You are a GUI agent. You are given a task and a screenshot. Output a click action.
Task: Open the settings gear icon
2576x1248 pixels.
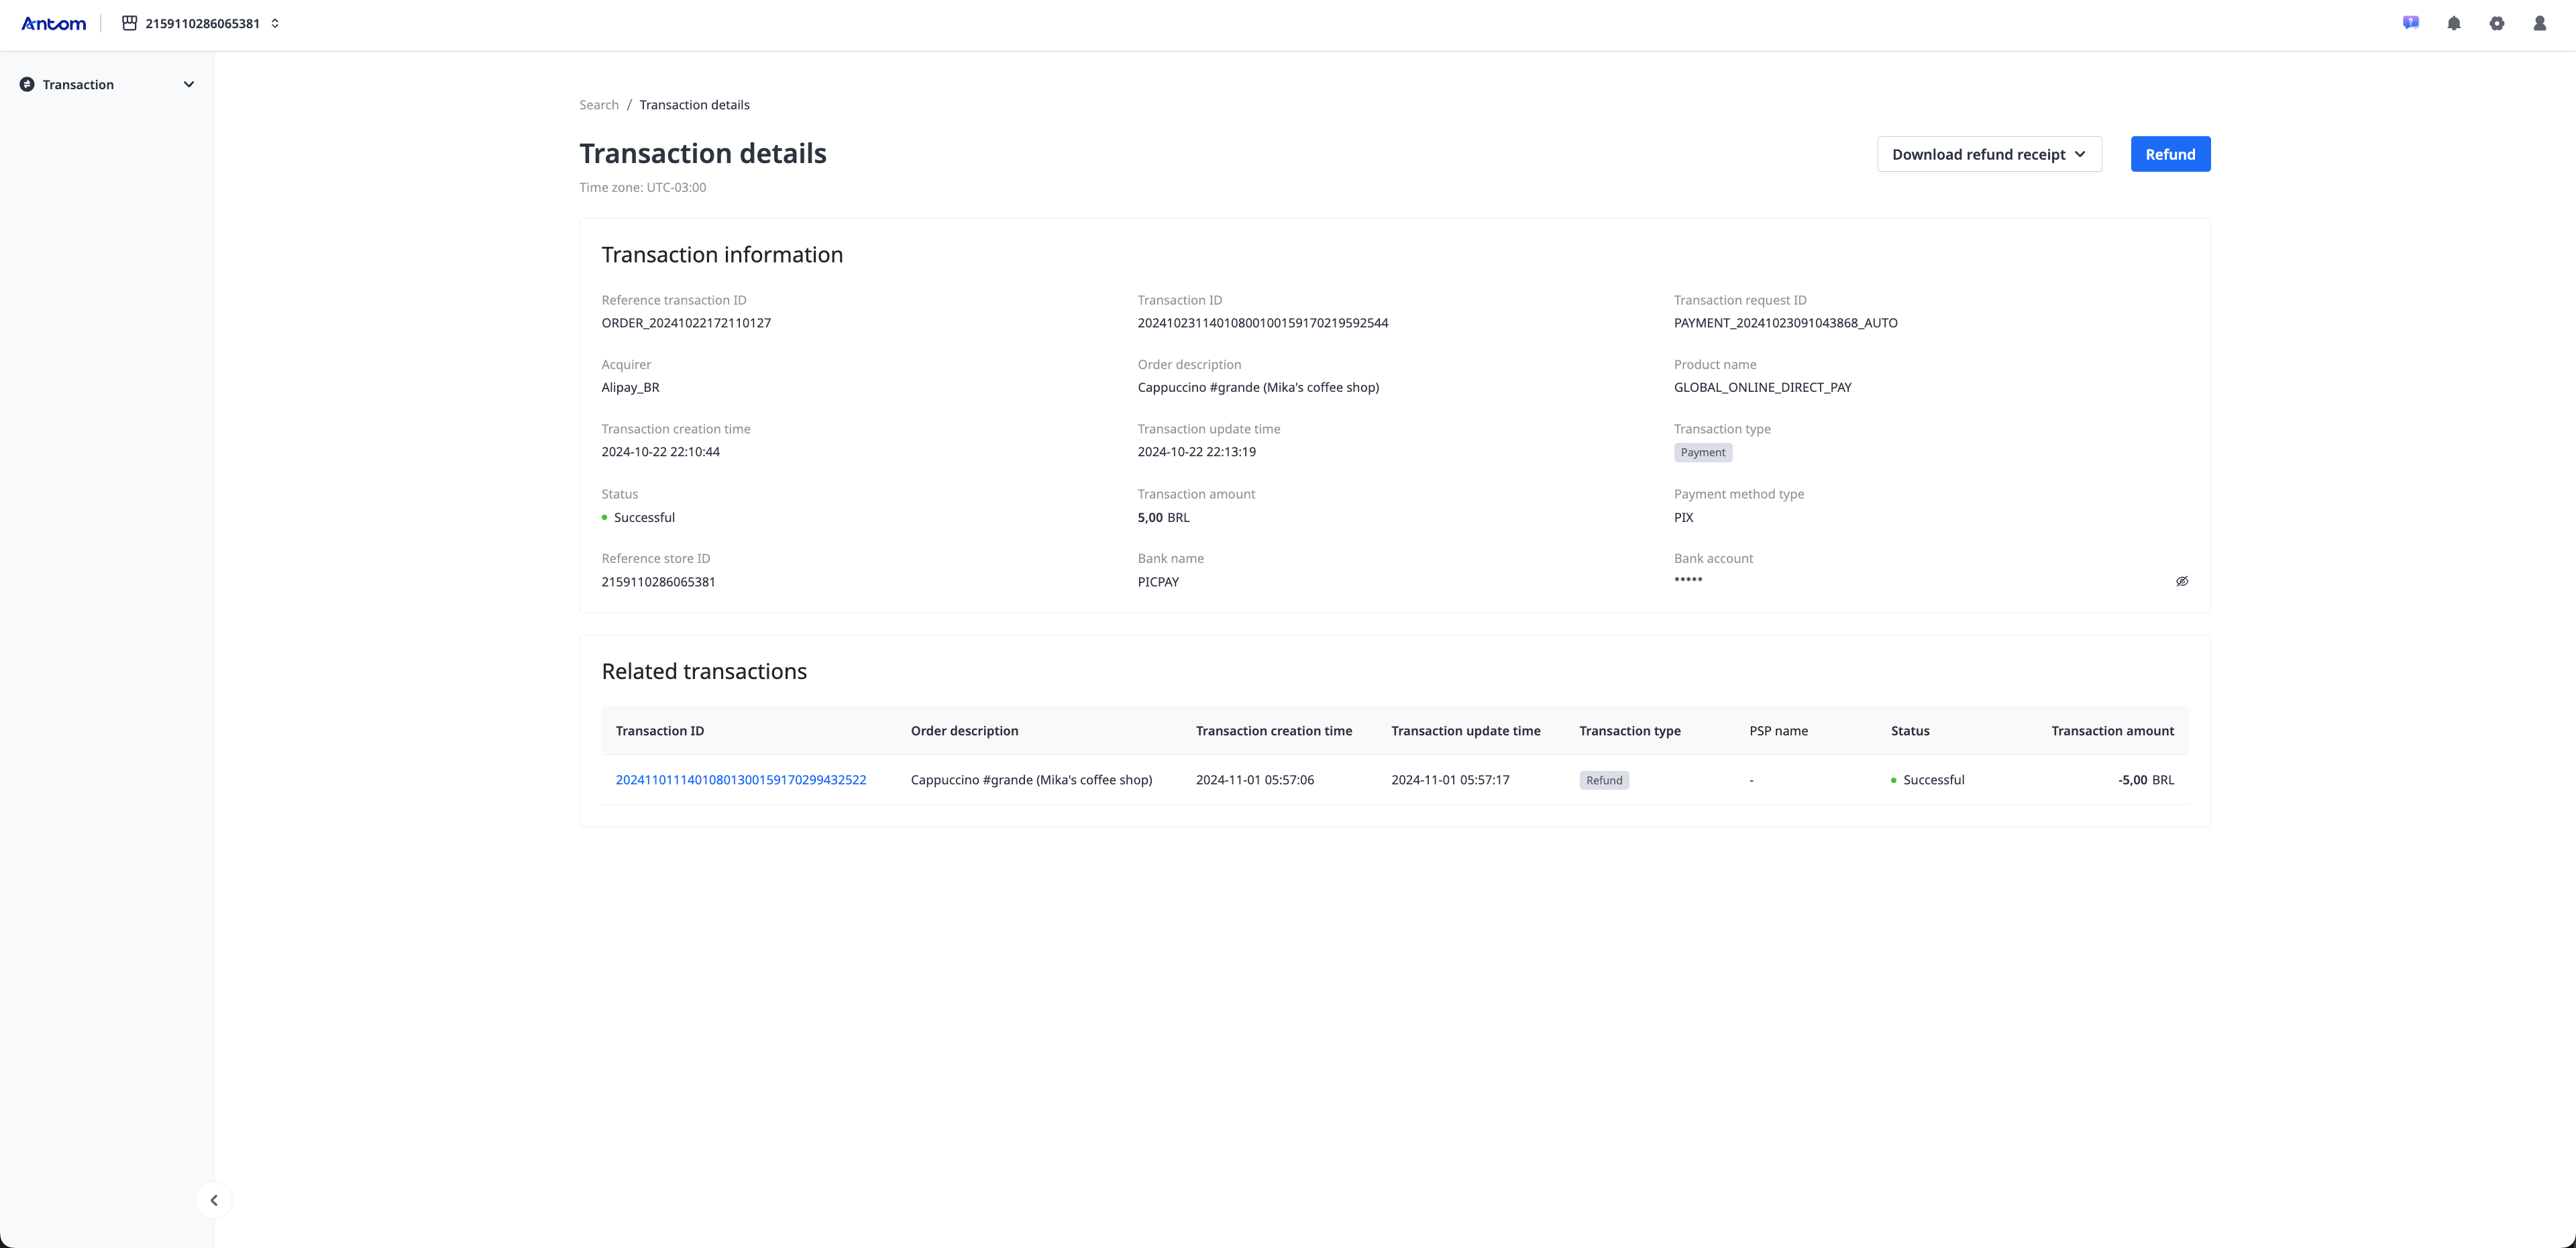tap(2497, 22)
